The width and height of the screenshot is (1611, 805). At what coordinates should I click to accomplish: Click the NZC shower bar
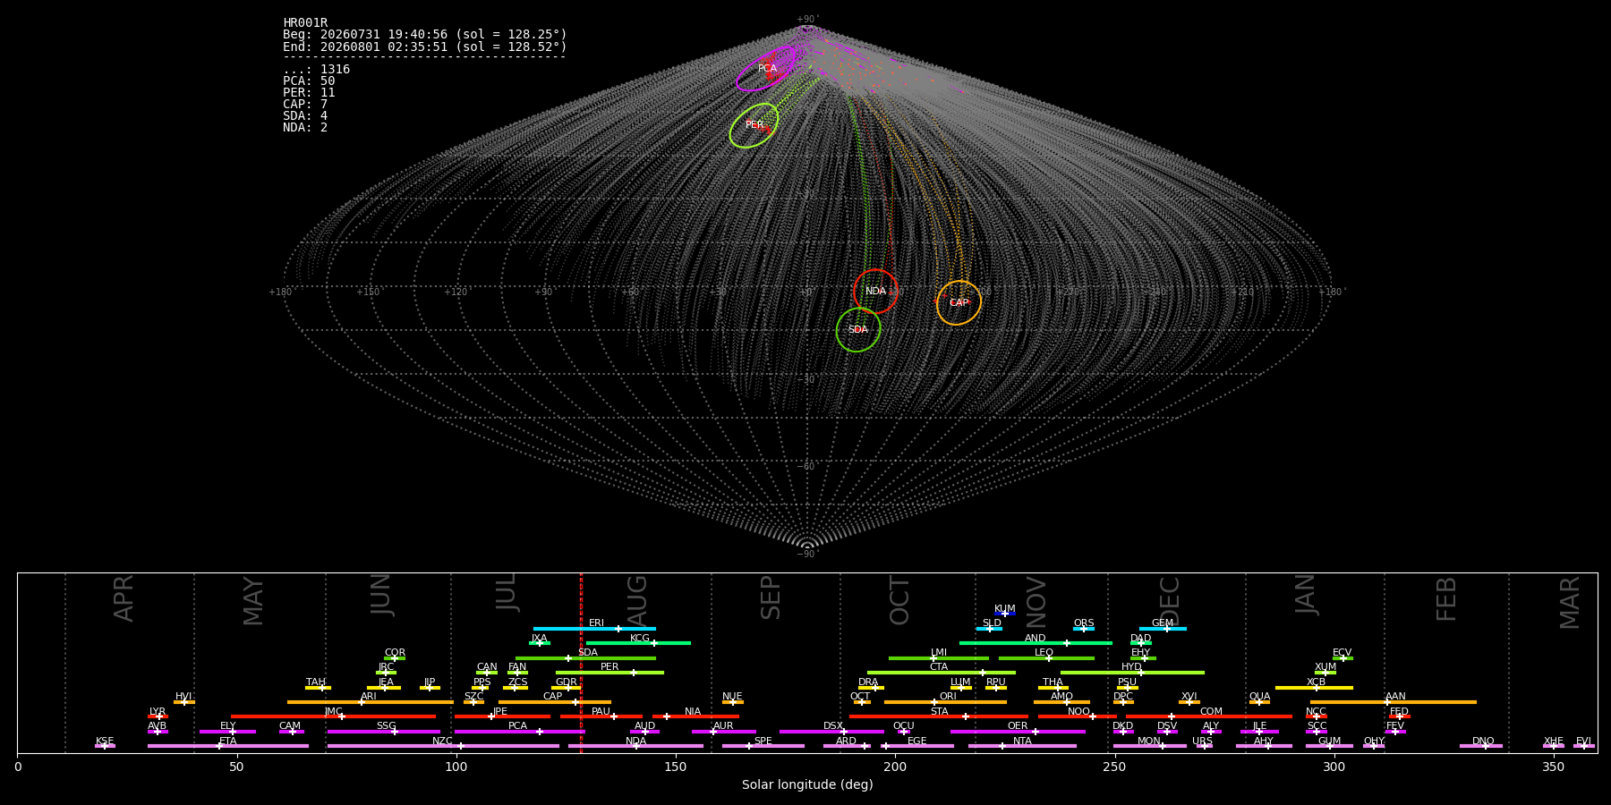click(x=443, y=746)
